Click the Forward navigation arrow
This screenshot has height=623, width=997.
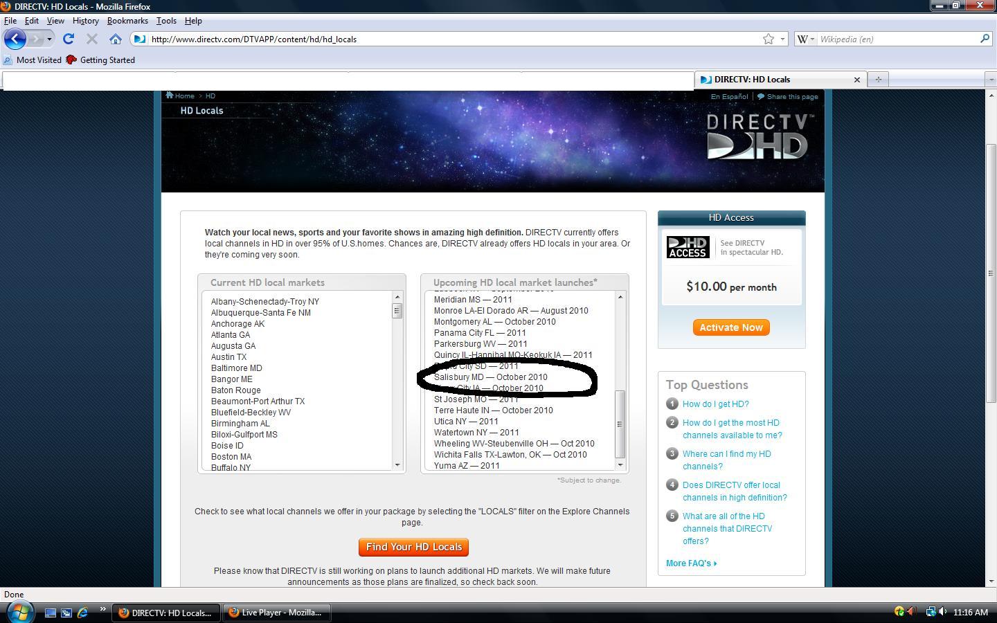coord(37,39)
